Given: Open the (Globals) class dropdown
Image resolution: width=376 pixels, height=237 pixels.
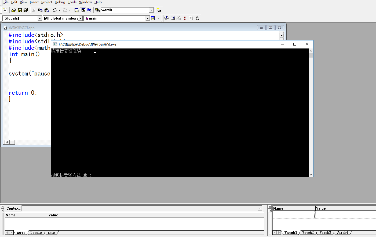Looking at the screenshot, I should point(40,18).
